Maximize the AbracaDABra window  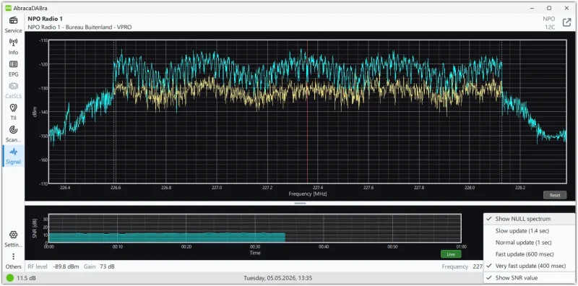coord(549,8)
